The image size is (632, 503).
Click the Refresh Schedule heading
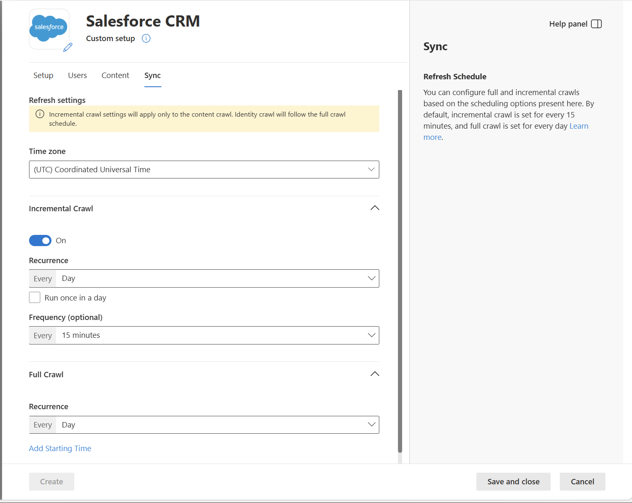[455, 77]
